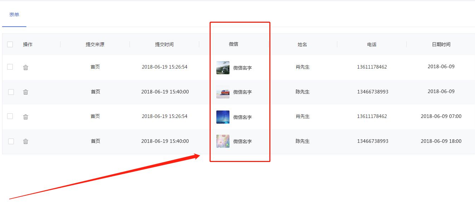Click submit time 15:40:00 in red car row
This screenshot has width=475, height=205.
point(165,92)
